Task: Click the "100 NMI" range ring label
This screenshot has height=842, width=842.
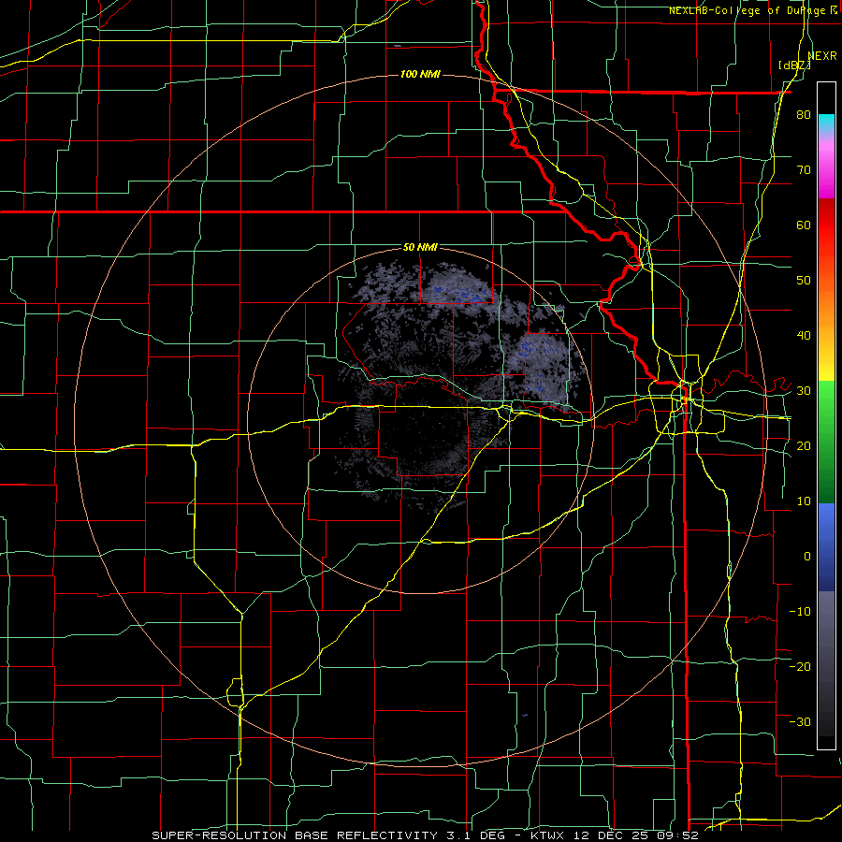Action: click(x=420, y=74)
